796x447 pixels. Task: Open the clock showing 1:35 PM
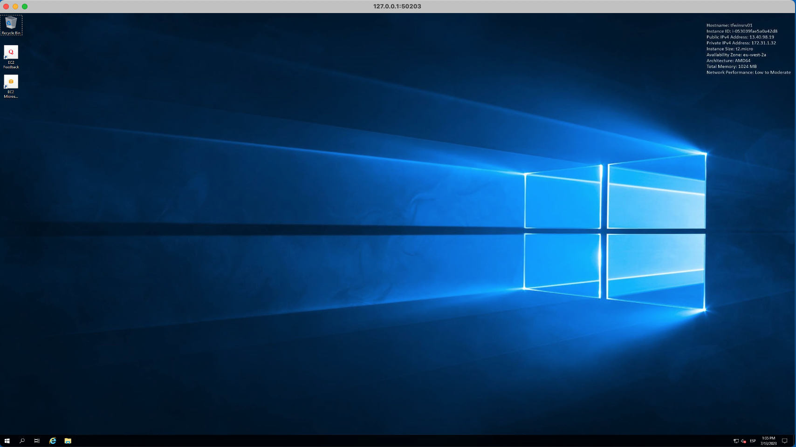click(x=769, y=441)
